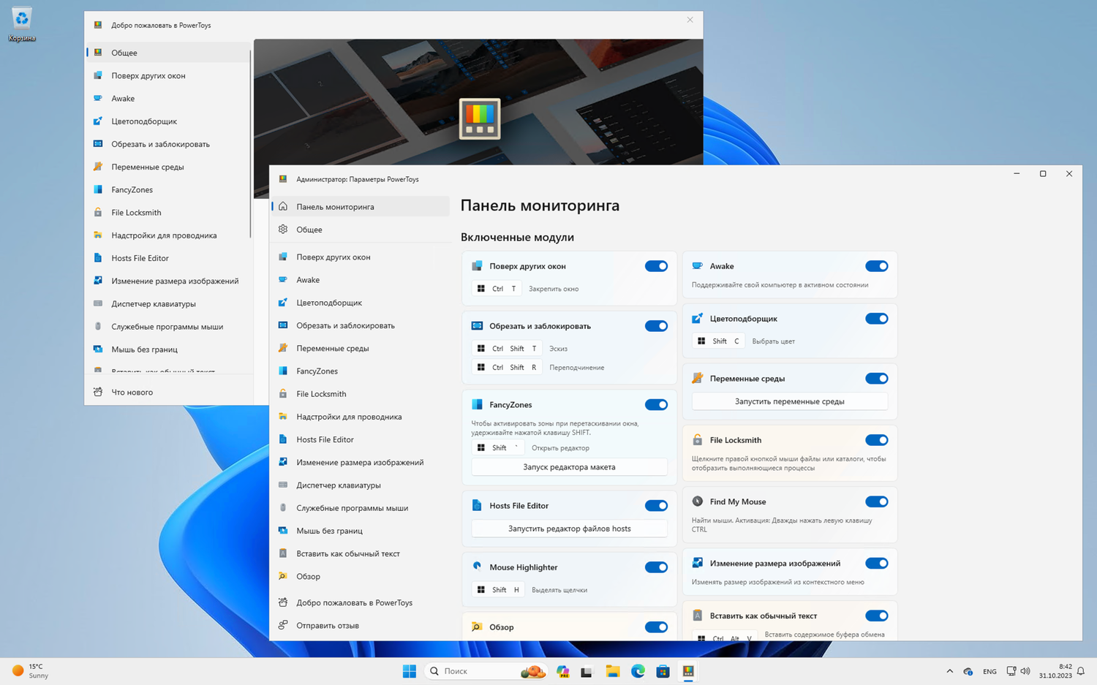The width and height of the screenshot is (1097, 685).
Task: Click the volume icon in the system tray
Action: pyautogui.click(x=1025, y=671)
